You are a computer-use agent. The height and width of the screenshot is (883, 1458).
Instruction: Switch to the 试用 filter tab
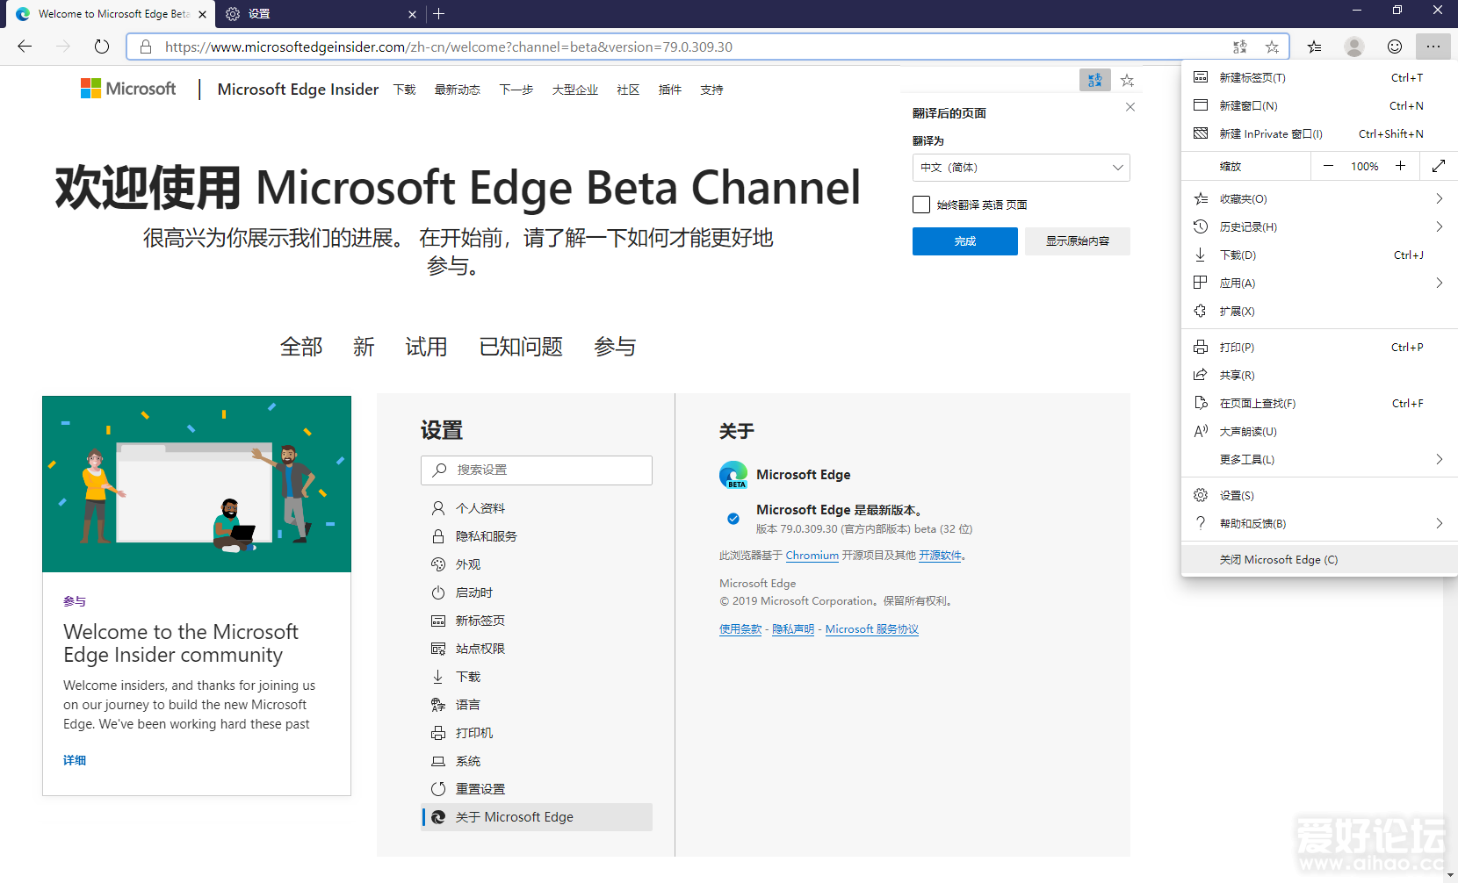click(426, 347)
